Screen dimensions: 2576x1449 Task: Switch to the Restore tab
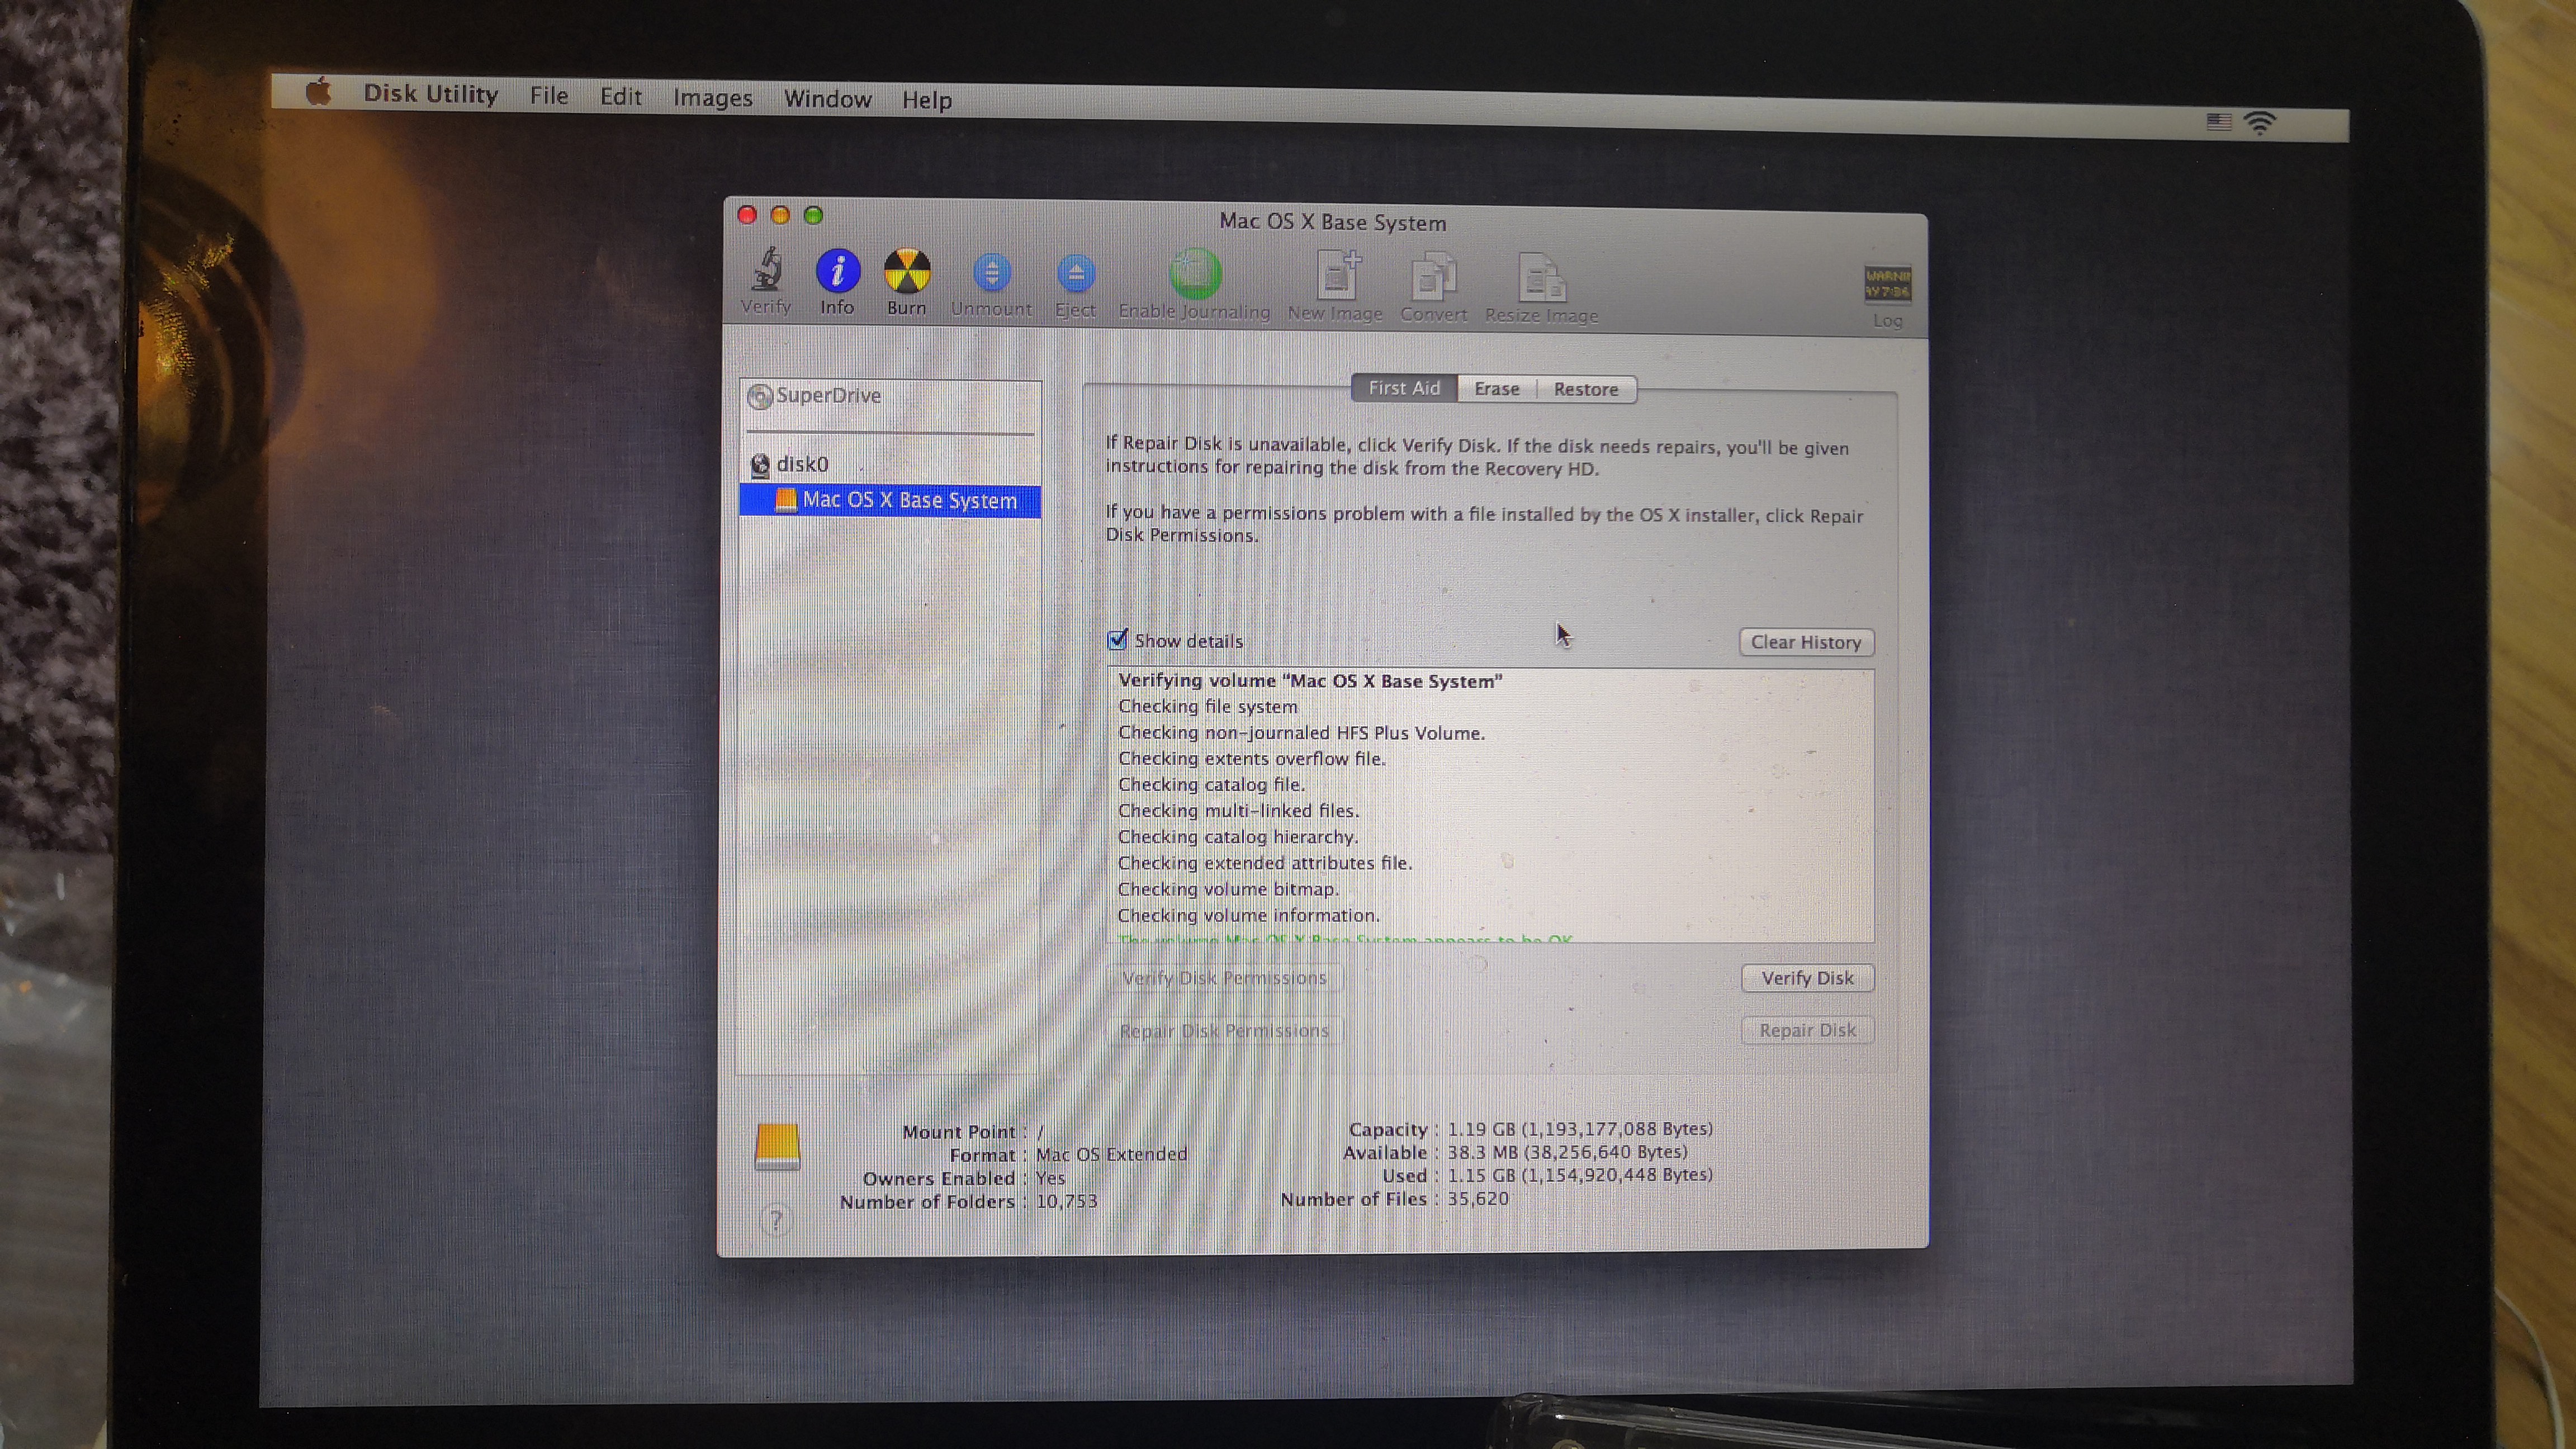[1585, 390]
